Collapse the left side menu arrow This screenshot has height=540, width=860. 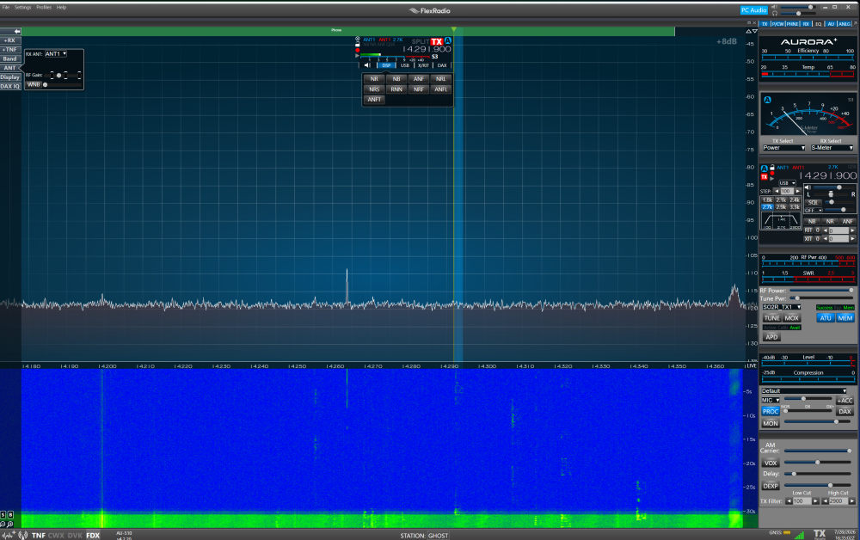(x=17, y=31)
